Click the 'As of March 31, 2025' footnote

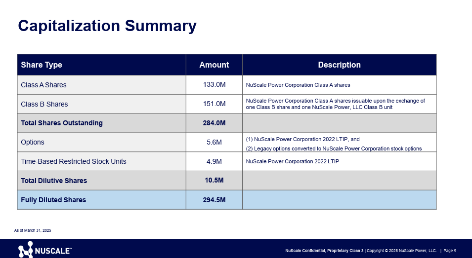[x=33, y=231]
